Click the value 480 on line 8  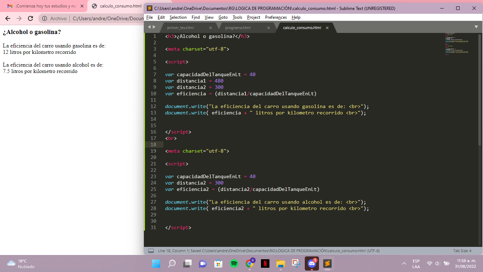tap(219, 81)
